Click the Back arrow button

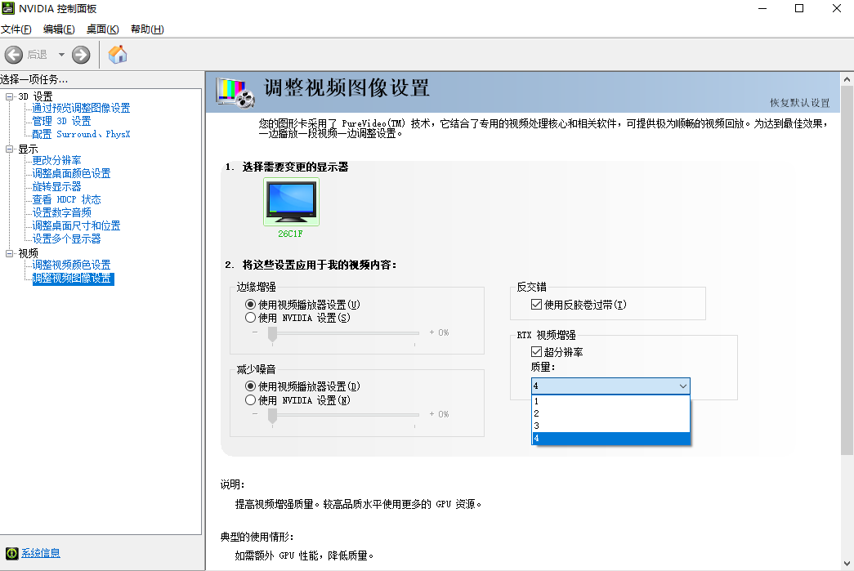coord(14,55)
